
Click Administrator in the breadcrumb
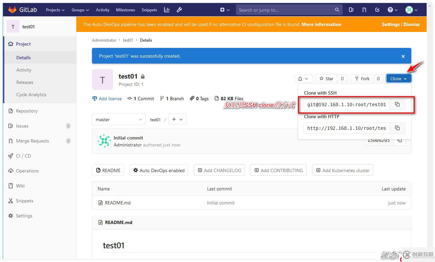104,40
